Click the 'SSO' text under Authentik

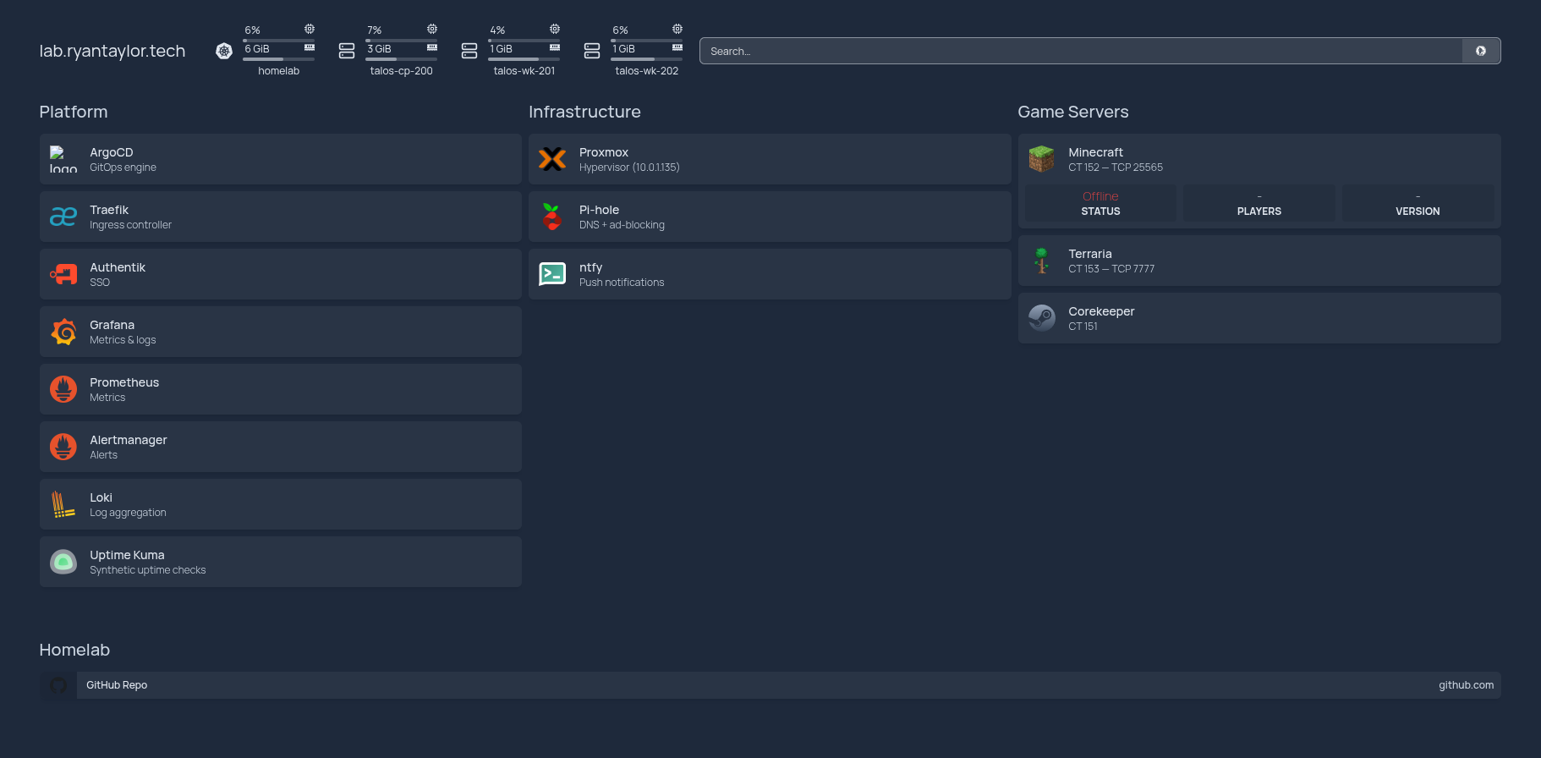coord(100,283)
